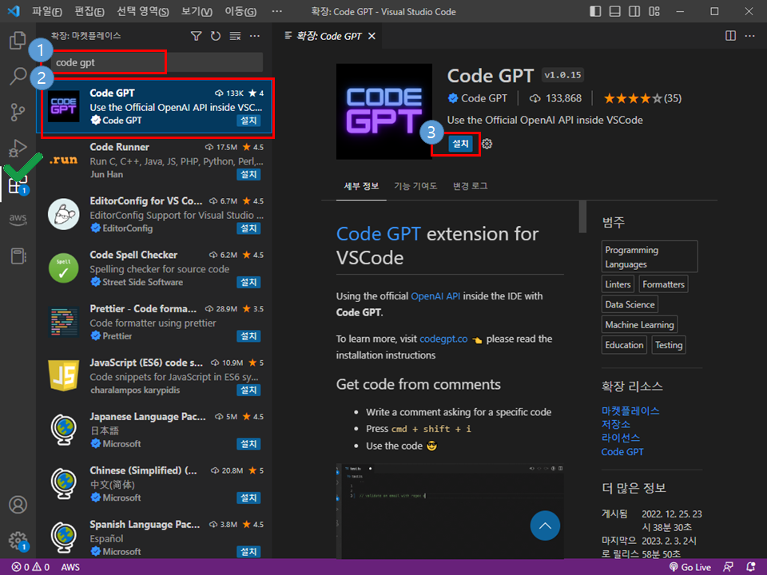Viewport: 767px width, 575px height.
Task: Switch to the 변경 로그 tab
Action: pos(470,186)
